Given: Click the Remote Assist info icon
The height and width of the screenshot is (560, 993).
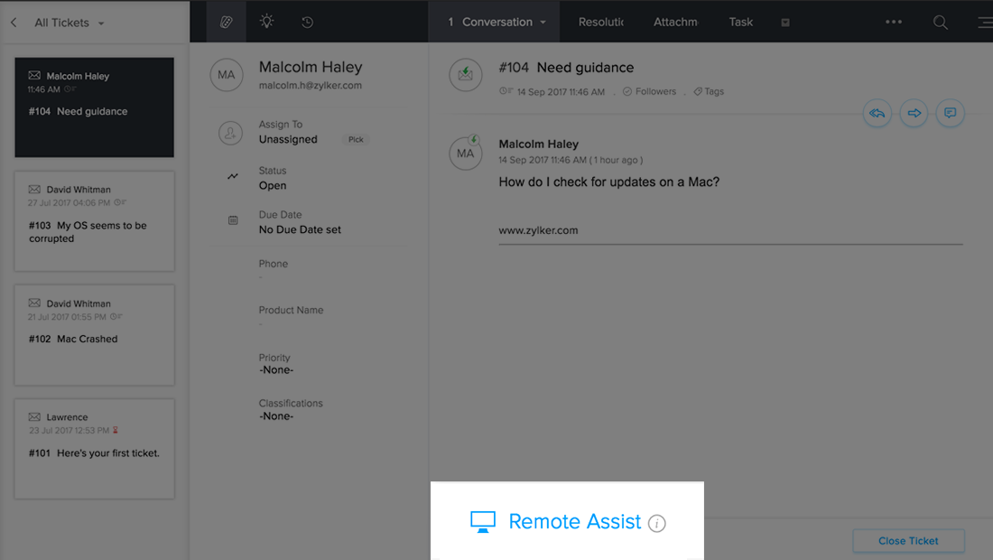Looking at the screenshot, I should tap(656, 523).
